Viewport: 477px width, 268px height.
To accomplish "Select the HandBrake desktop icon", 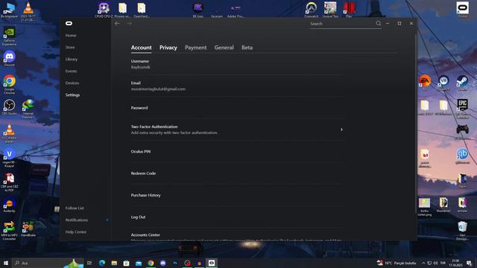I will coord(28,229).
